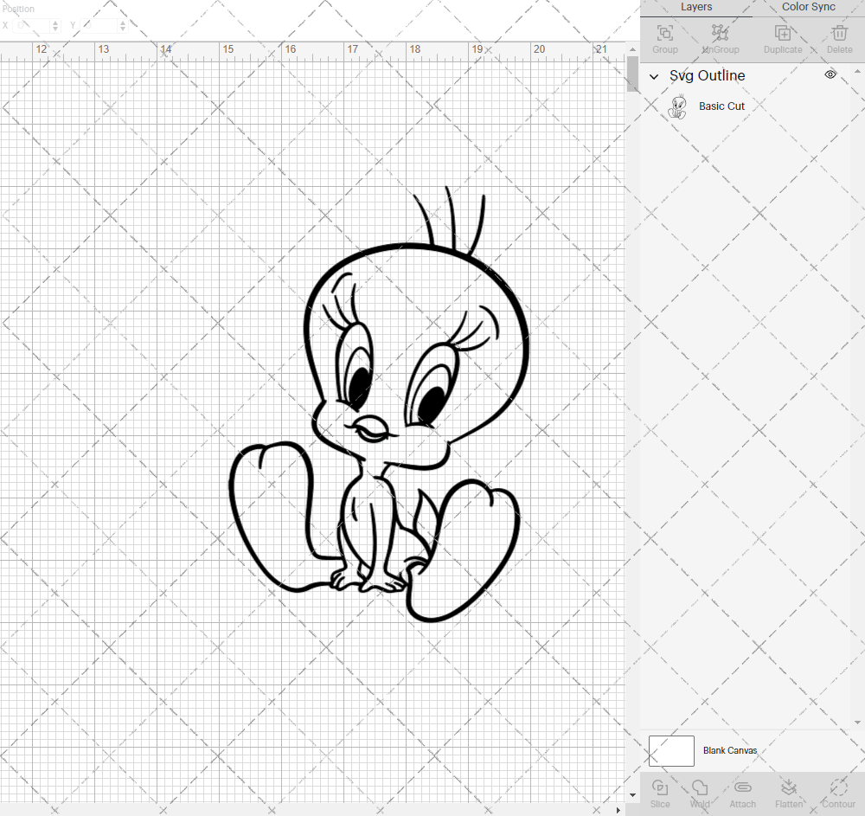Open the Blank Canvas color swatch
Screen dimensions: 865x816
coord(671,750)
